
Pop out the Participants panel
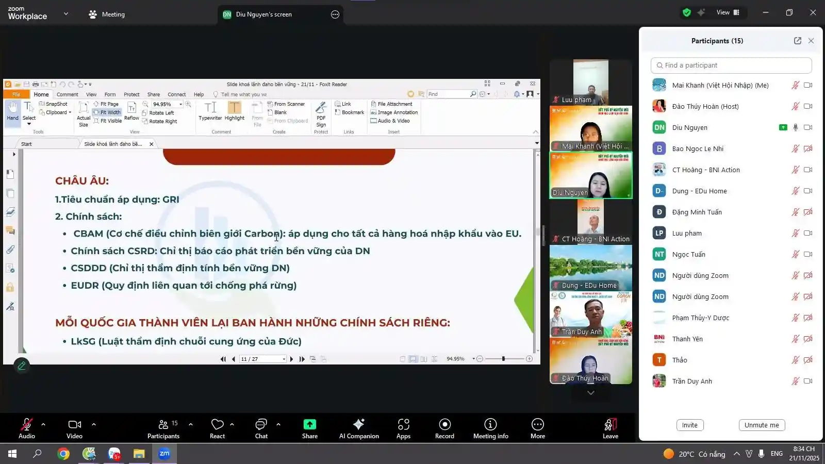(797, 41)
